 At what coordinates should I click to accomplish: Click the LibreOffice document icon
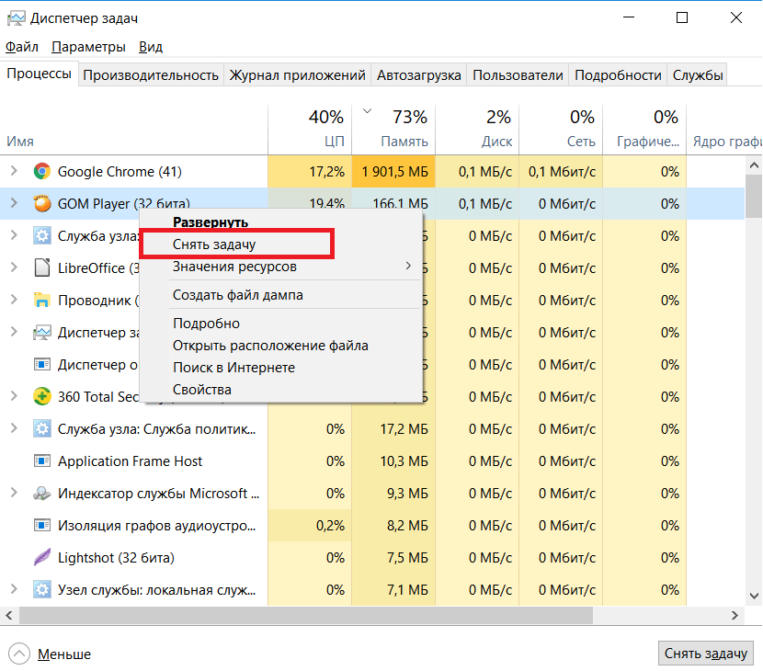click(x=42, y=267)
